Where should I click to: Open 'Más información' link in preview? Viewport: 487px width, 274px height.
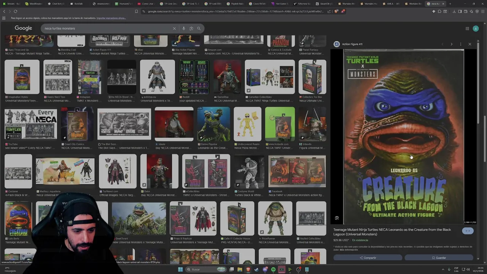click(x=349, y=250)
